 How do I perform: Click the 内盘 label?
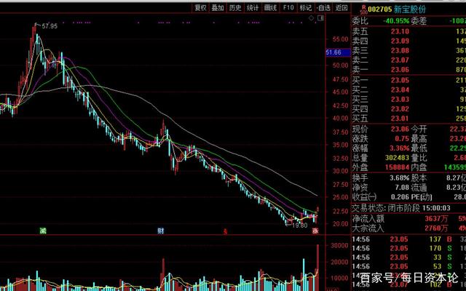[x=419, y=167]
